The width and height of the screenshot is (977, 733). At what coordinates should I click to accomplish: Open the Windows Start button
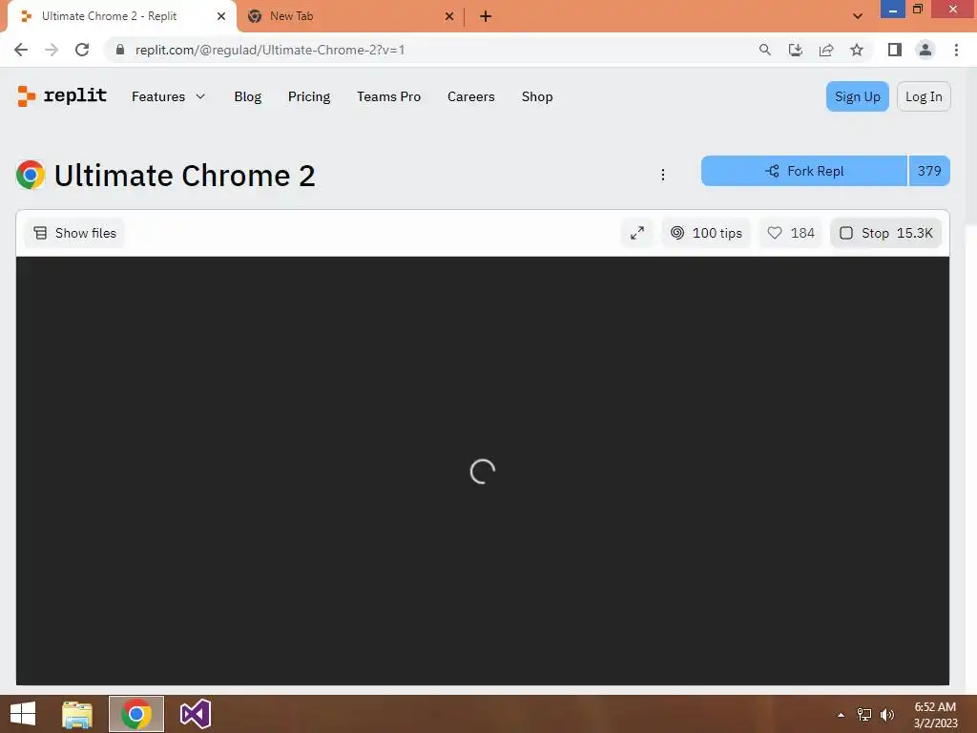coord(23,714)
